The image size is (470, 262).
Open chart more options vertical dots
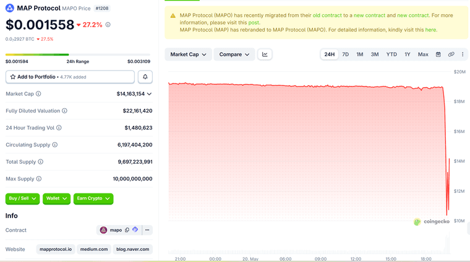coord(463,54)
